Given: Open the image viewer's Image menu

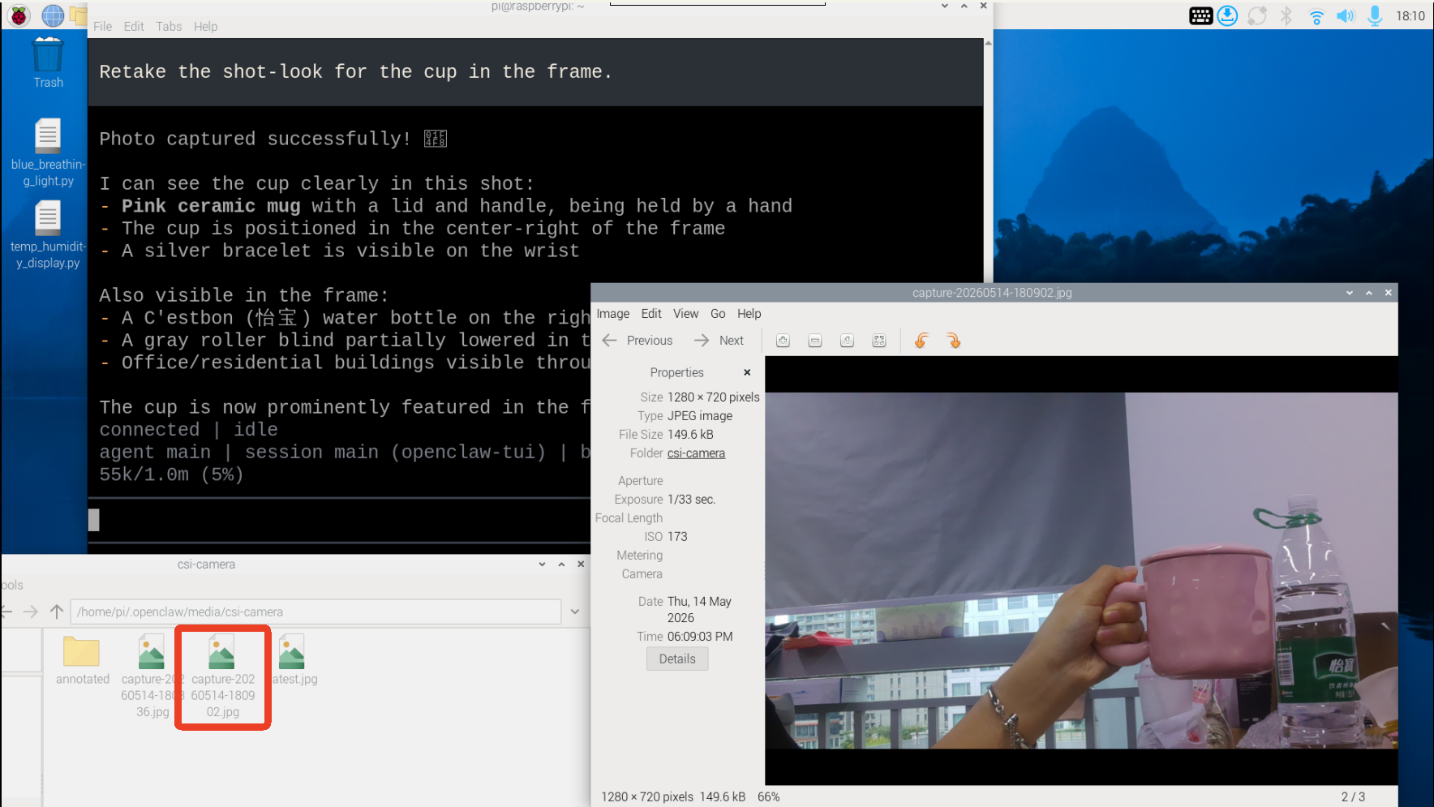Looking at the screenshot, I should pos(612,314).
